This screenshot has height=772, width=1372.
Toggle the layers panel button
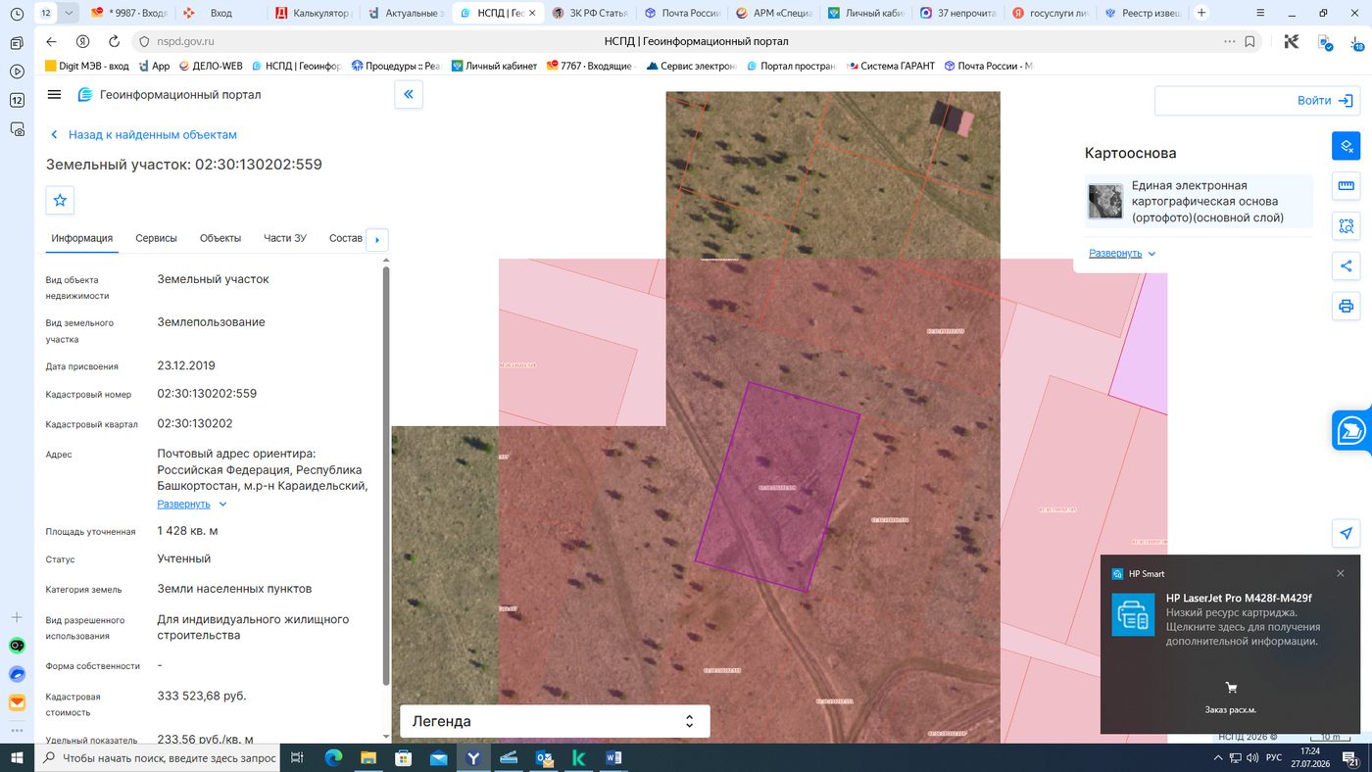1346,146
